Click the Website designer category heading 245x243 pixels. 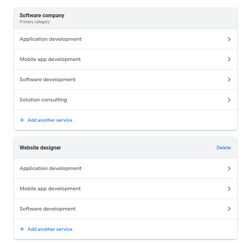click(40, 148)
